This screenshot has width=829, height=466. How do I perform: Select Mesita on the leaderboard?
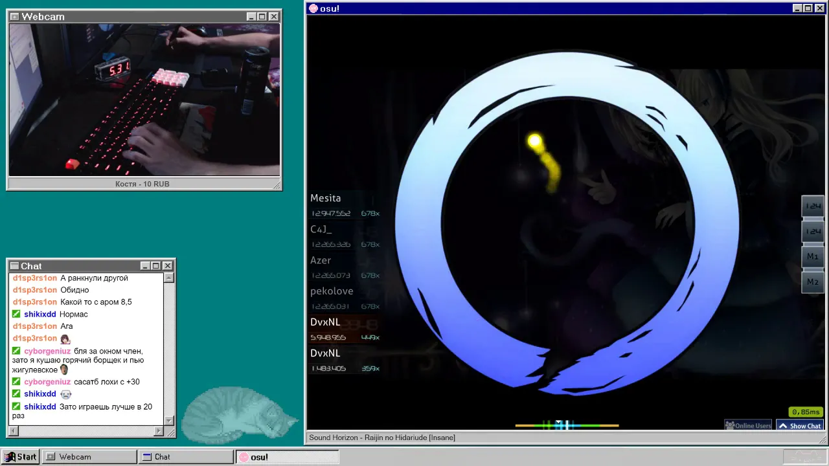click(x=345, y=205)
